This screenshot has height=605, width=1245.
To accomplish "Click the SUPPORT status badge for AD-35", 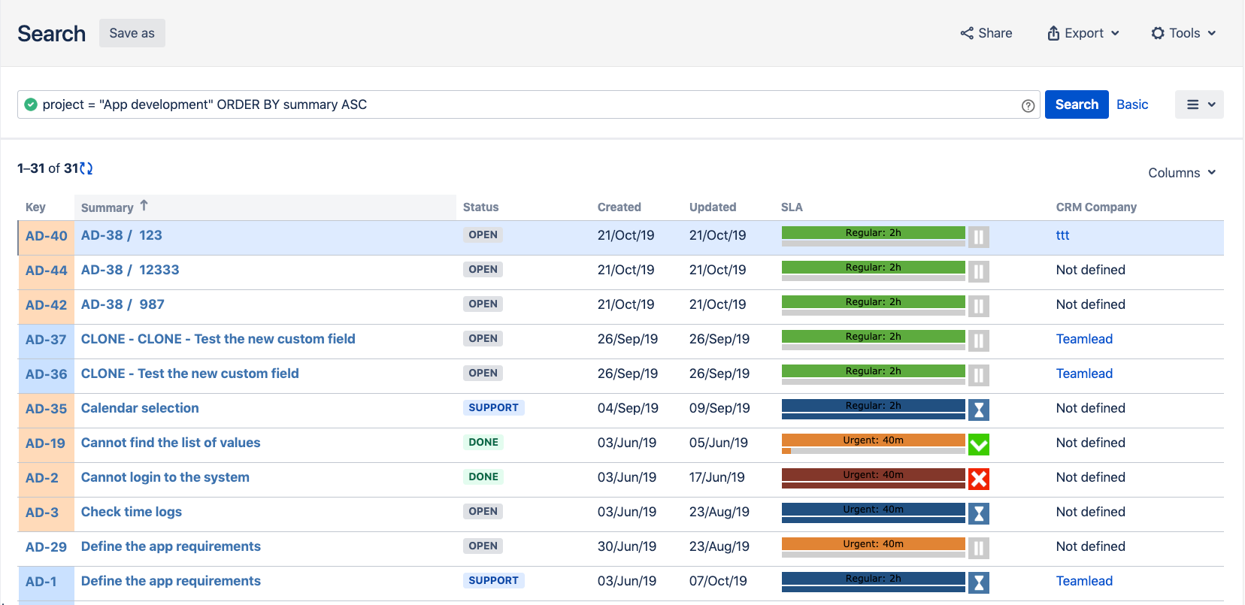I will [x=493, y=407].
